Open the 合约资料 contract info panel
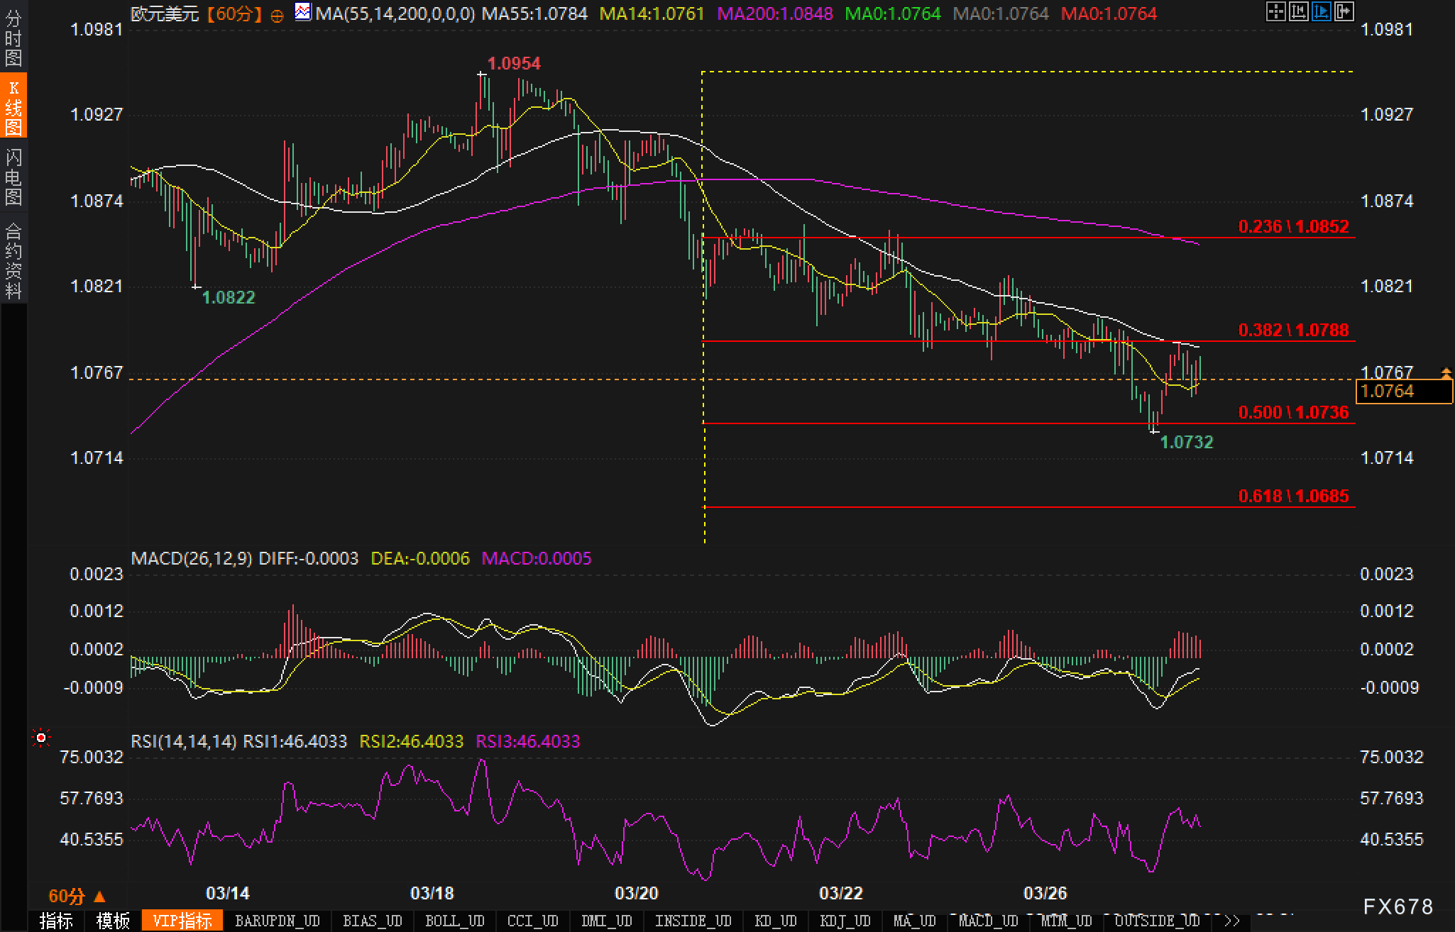The height and width of the screenshot is (932, 1455). click(x=13, y=260)
